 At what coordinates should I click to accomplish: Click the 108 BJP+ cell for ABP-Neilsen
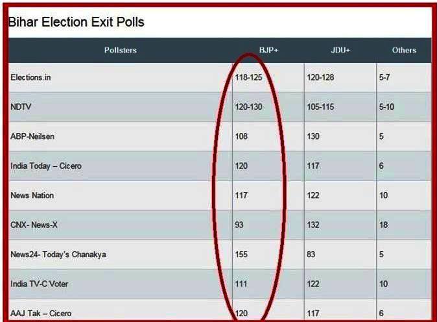point(242,136)
